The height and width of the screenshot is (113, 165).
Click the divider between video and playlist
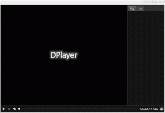[127, 55]
